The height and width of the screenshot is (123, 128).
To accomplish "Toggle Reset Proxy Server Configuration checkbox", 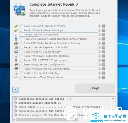I will point(21,64).
